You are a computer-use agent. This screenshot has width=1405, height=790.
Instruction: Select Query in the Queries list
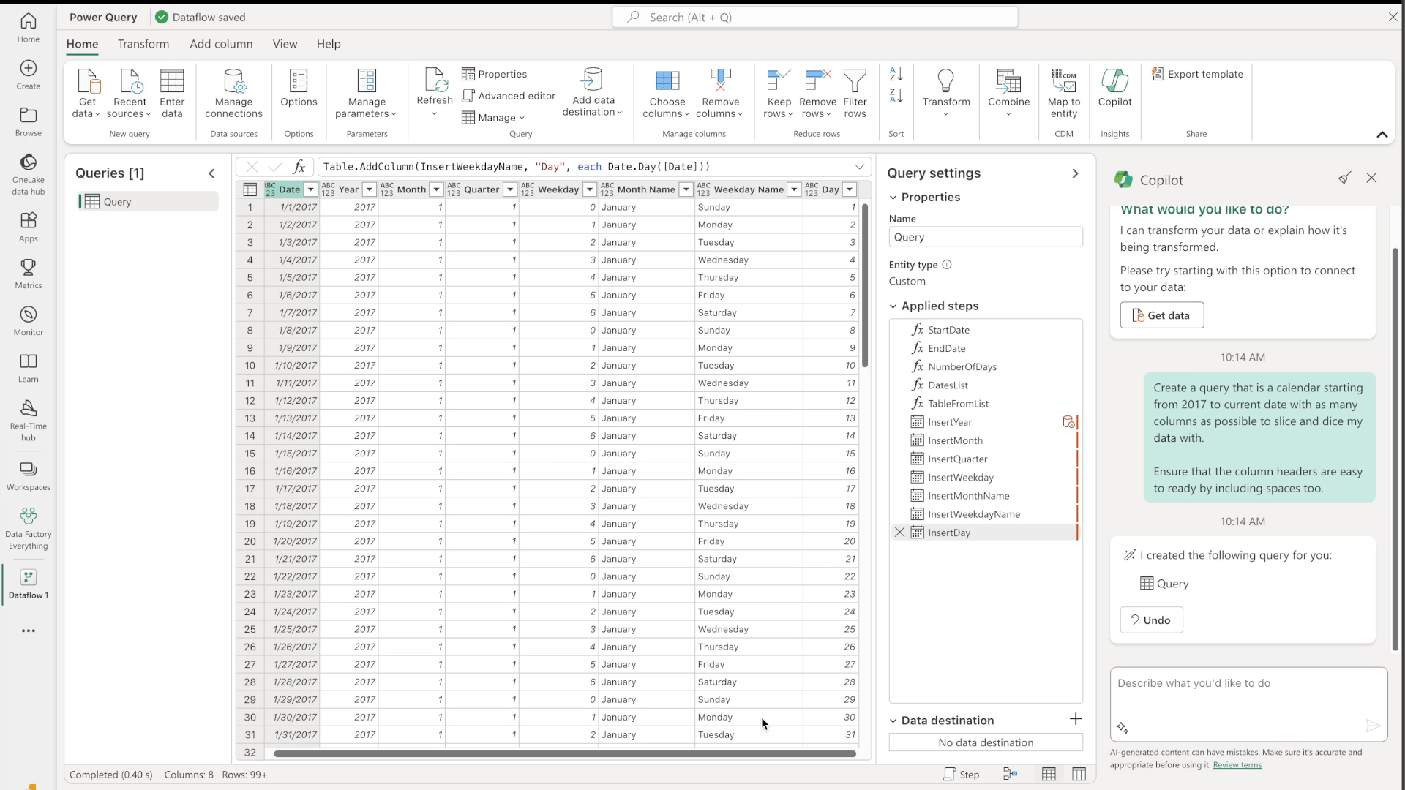point(148,202)
